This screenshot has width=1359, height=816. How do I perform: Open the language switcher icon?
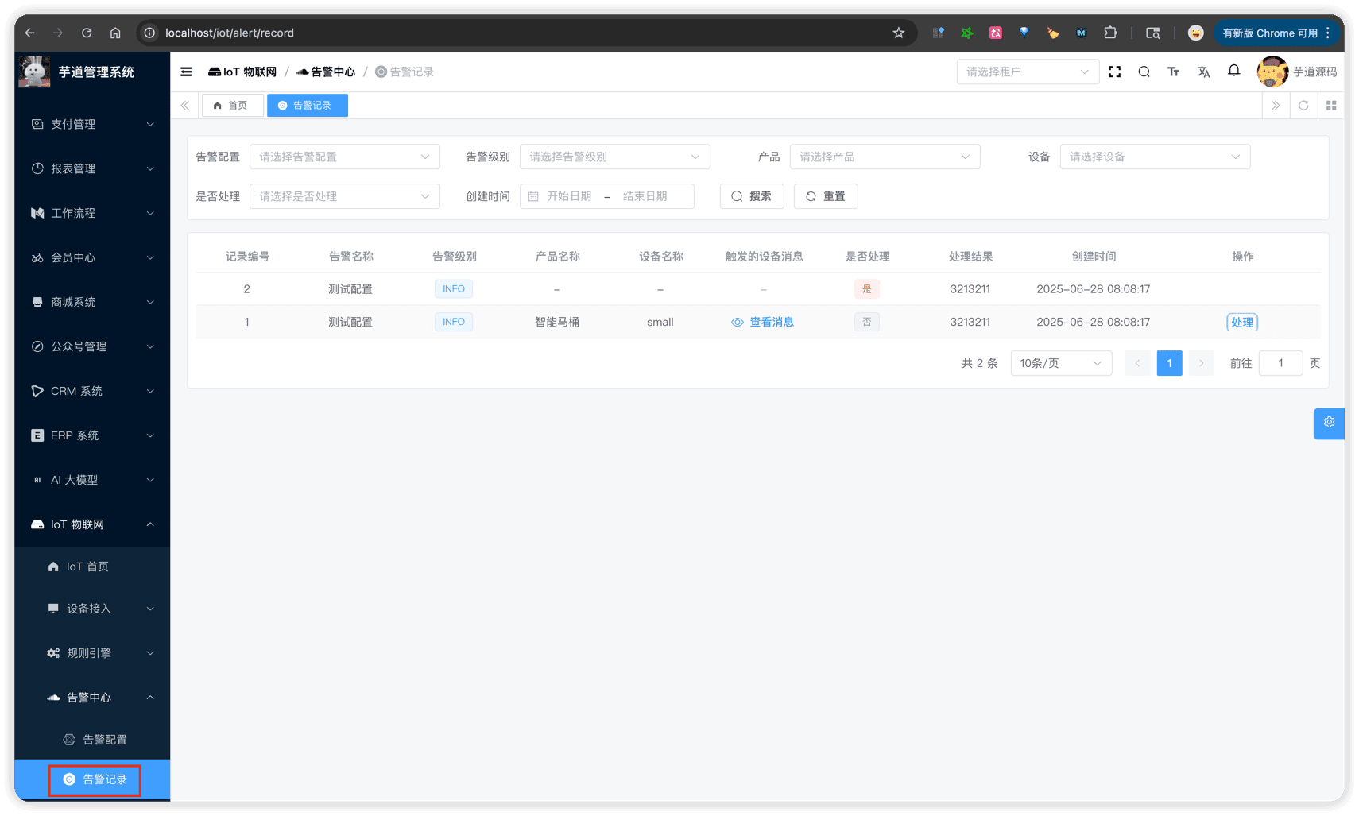pos(1203,72)
